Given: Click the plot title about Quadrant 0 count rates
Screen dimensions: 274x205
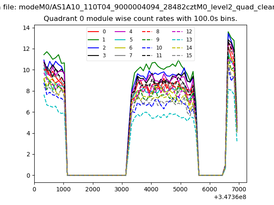Looking at the screenshot, I should coord(140,19).
